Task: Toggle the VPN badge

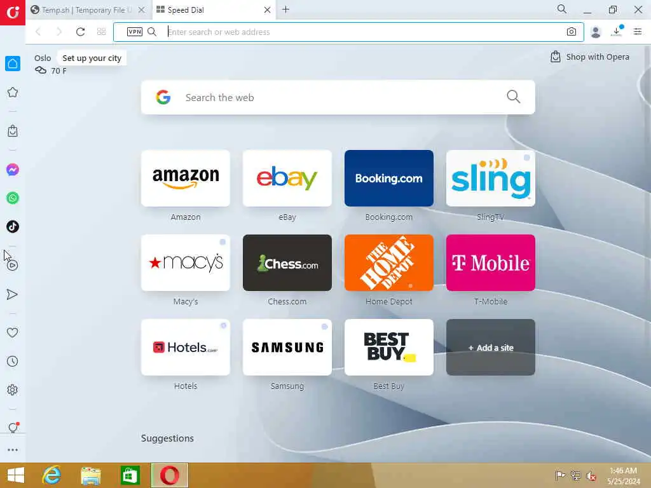Action: (x=135, y=32)
